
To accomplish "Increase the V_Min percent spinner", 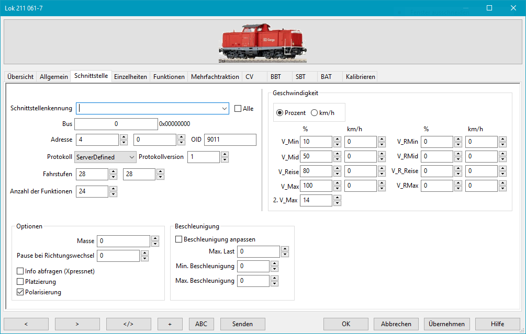I will 338,139.
